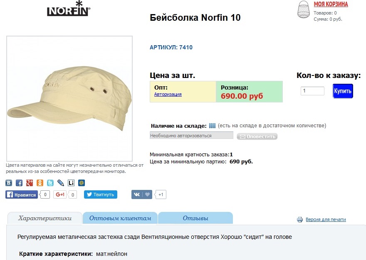Screen dimensions: 366x260
Task: Click the LiveInternet 'Li' share icon
Action: pos(71,183)
